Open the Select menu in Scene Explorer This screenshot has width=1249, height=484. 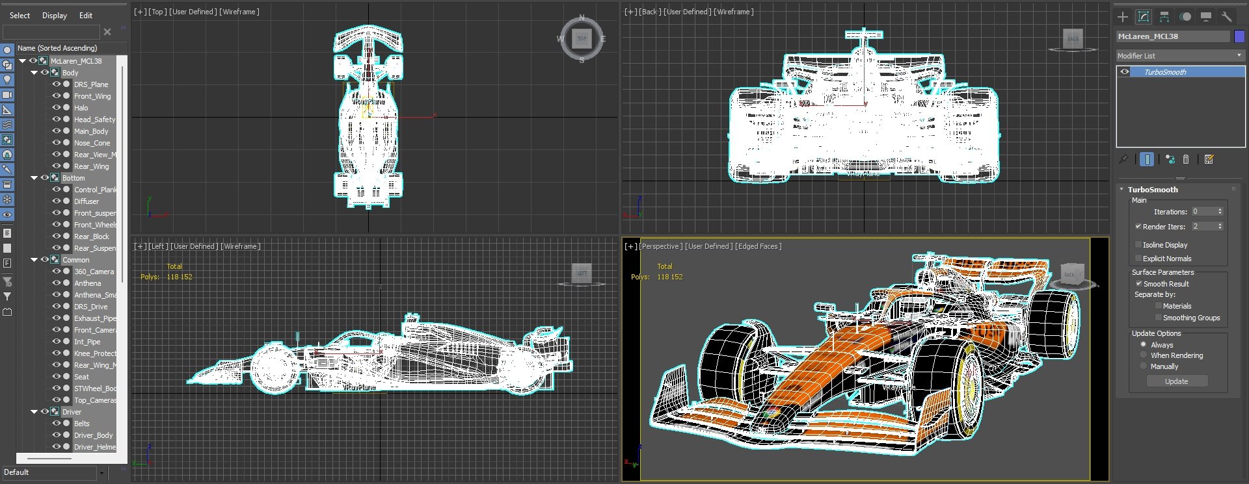20,16
